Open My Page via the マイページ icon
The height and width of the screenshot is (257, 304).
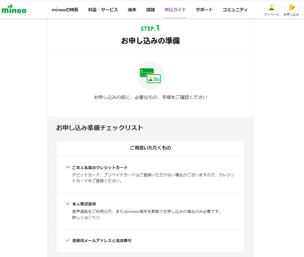coord(271,8)
